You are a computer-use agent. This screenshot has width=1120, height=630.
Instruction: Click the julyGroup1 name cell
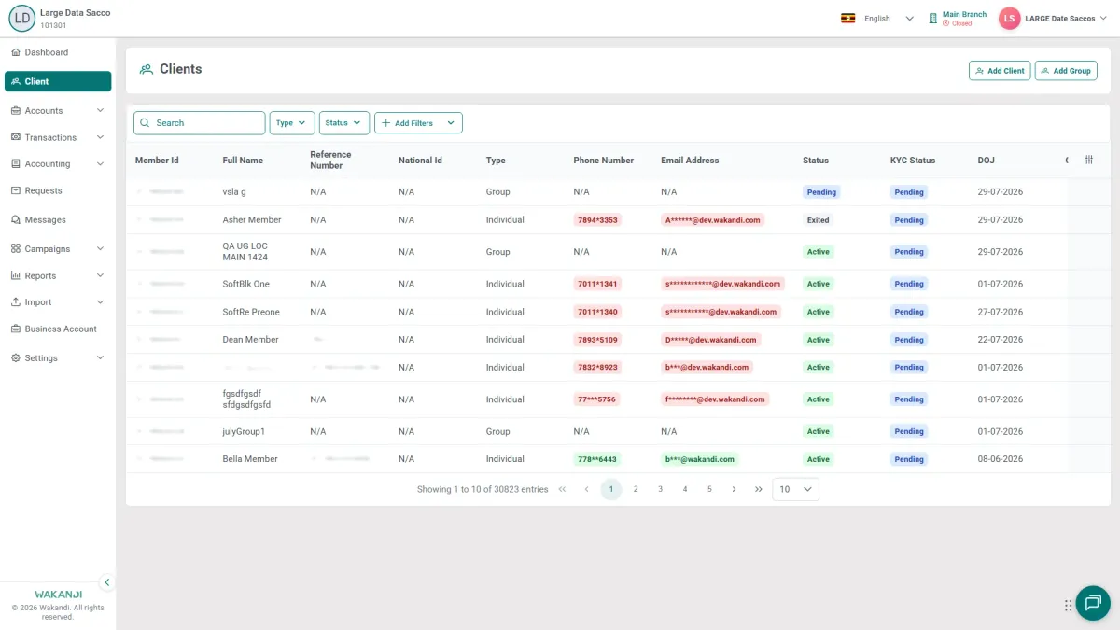point(244,431)
